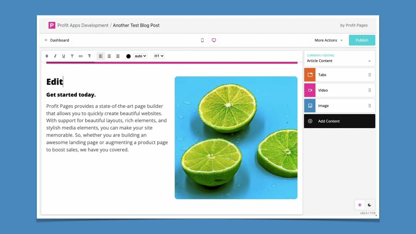Viewport: 416px width, 234px height.
Task: Insert a hyperlink with the link icon
Action: point(81,56)
